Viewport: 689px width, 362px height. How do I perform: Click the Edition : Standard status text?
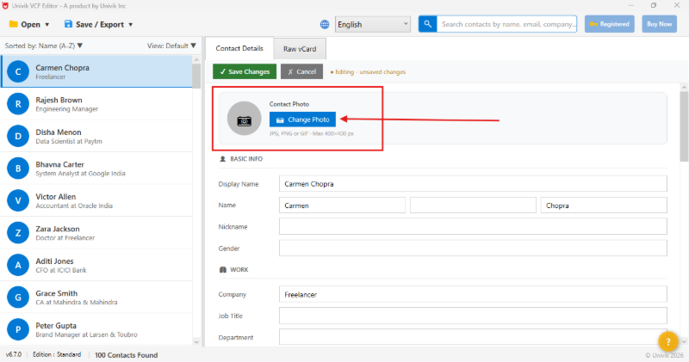click(57, 354)
